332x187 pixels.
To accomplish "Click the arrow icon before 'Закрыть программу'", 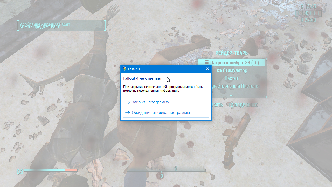I will click(x=127, y=102).
